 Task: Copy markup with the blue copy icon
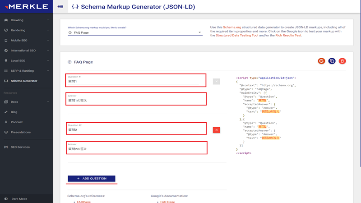(x=332, y=61)
